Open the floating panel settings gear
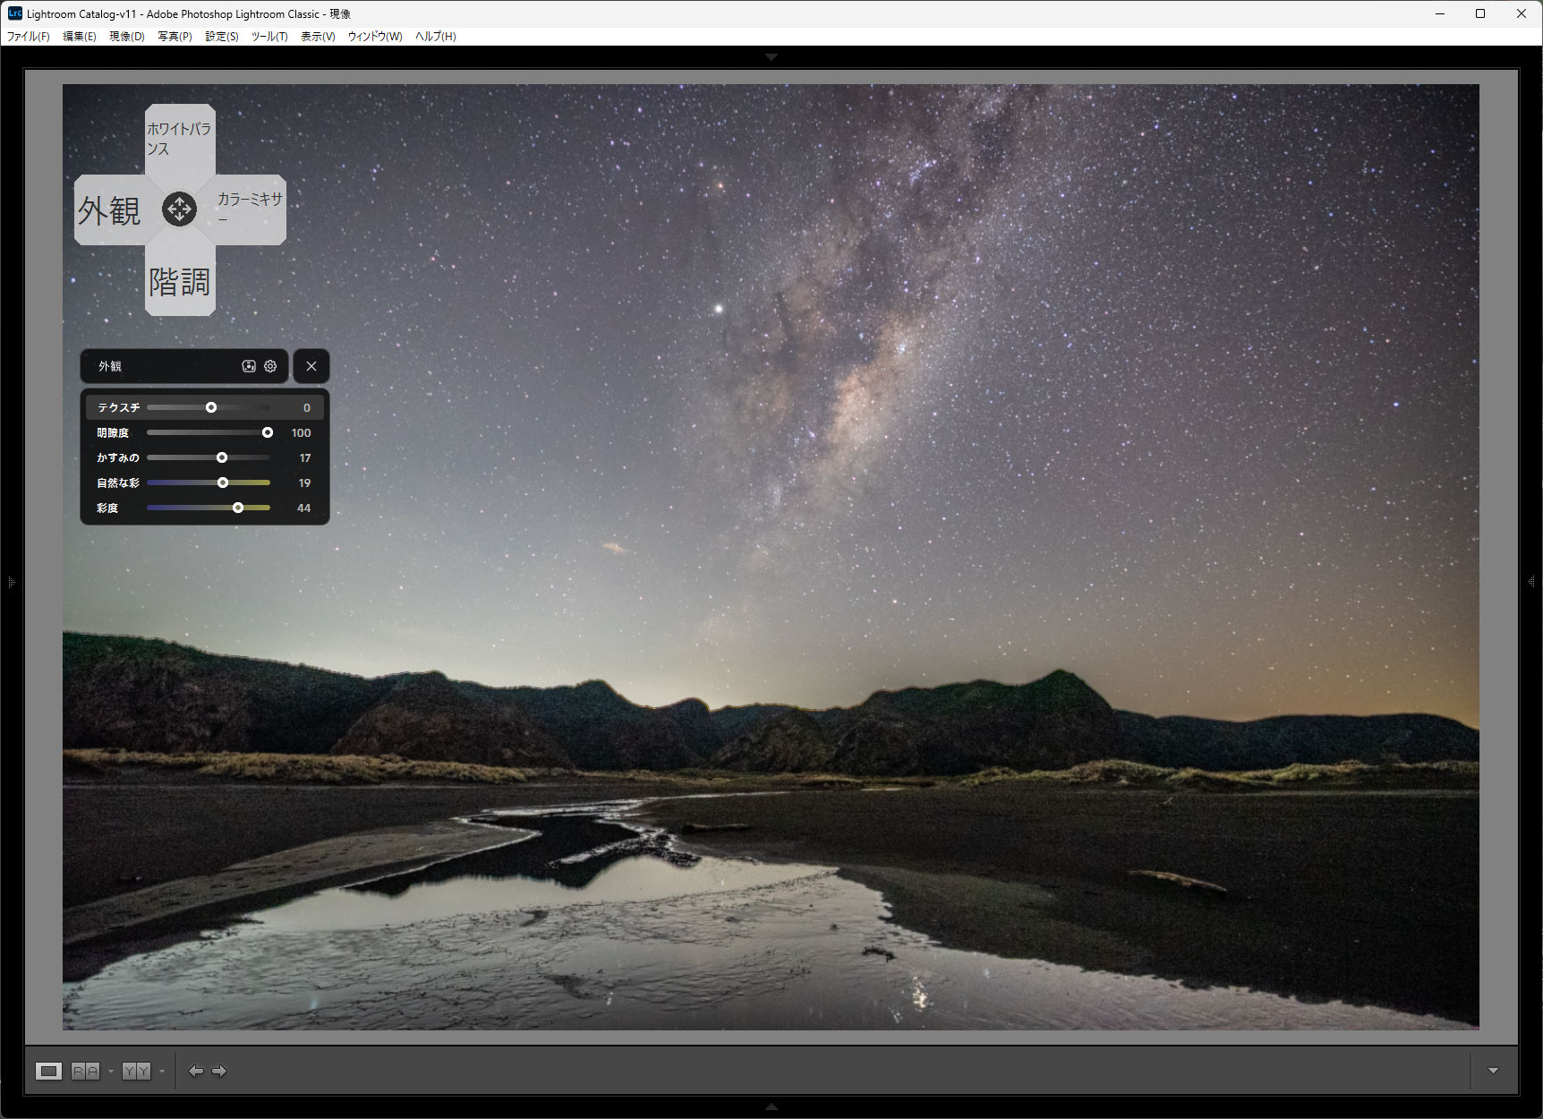The width and height of the screenshot is (1543, 1119). pos(270,366)
